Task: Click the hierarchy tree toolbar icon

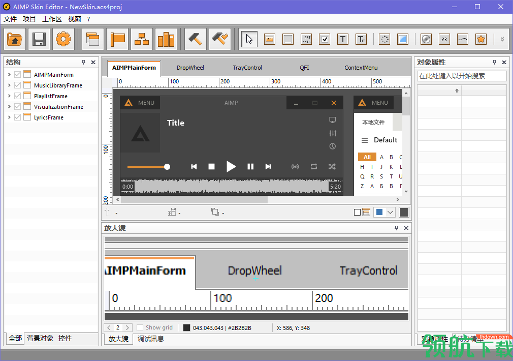Action: tap(142, 39)
